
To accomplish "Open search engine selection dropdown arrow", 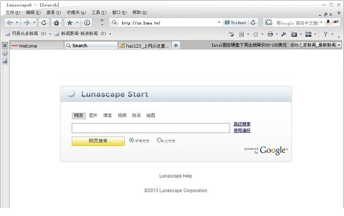I will click(321, 23).
